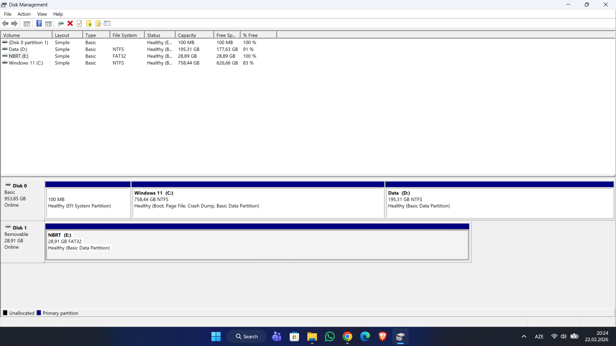Select the Windows 11 (C:) partition block
This screenshot has width=616, height=346.
click(x=258, y=200)
